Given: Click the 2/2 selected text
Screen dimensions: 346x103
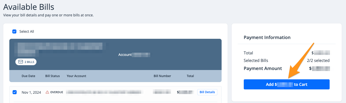Looking at the screenshot, I should 318,60.
